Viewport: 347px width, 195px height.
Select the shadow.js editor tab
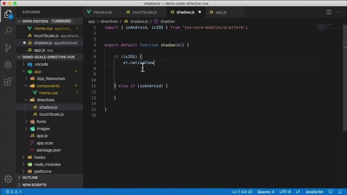(x=185, y=12)
